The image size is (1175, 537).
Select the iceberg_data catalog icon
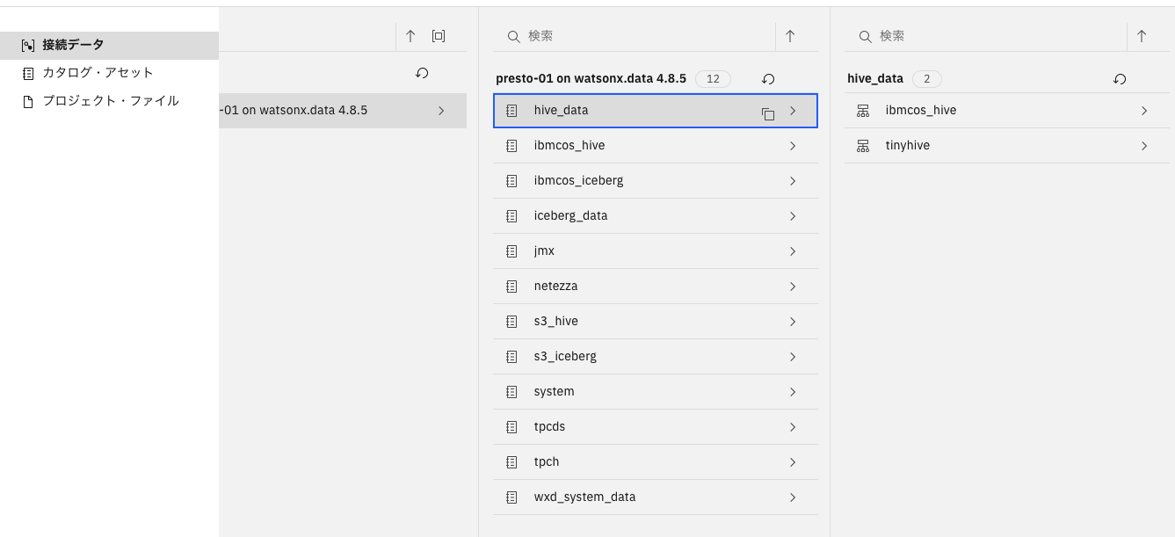tap(511, 216)
